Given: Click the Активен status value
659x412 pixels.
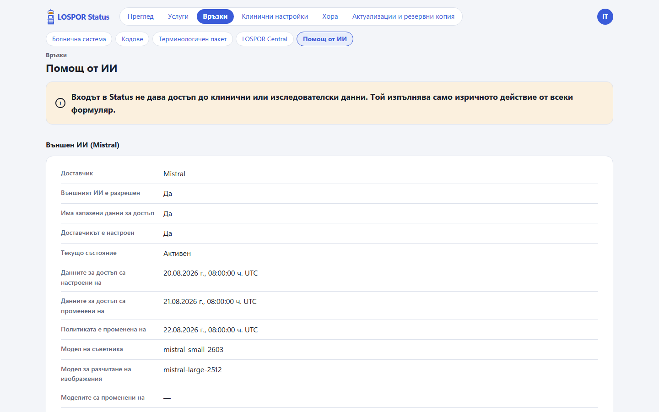Looking at the screenshot, I should tap(177, 254).
